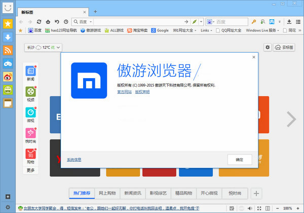Click the 视频 video icon

(31, 92)
